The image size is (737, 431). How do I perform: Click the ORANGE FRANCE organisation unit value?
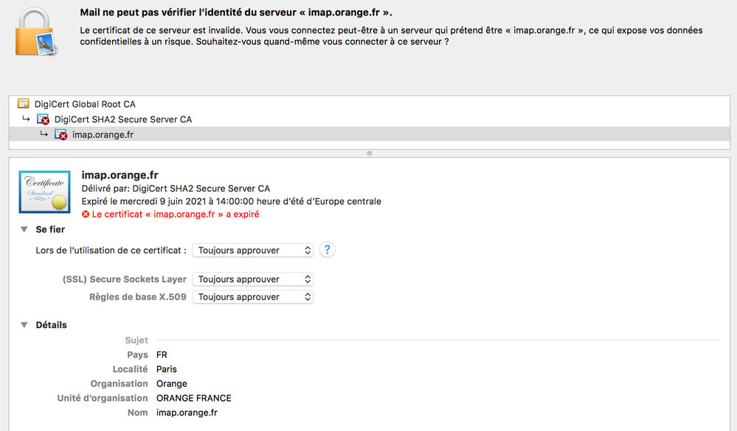pyautogui.click(x=194, y=398)
